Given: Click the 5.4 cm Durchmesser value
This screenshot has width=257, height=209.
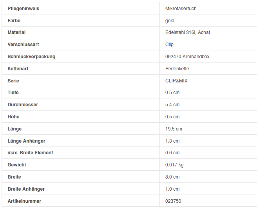Looking at the screenshot, I should click(x=172, y=105).
